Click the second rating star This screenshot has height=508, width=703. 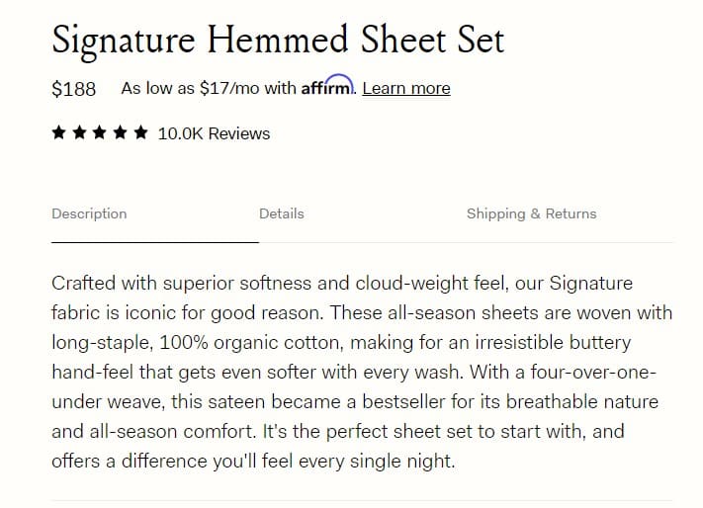(x=79, y=132)
